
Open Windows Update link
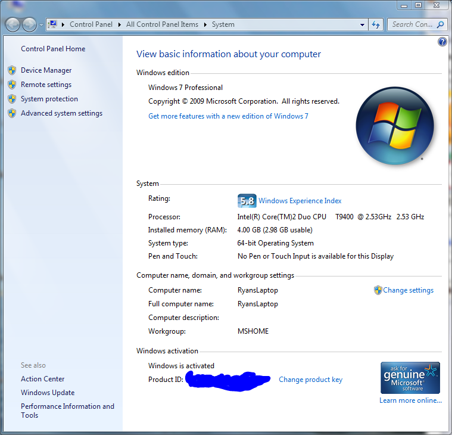pyautogui.click(x=48, y=393)
